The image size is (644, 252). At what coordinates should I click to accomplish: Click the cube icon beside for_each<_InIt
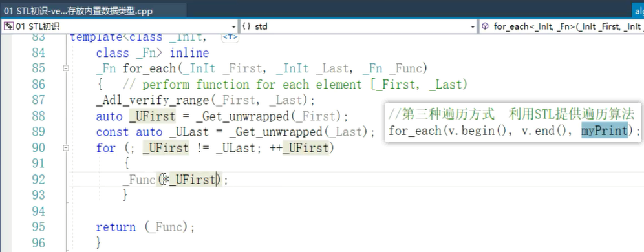[x=485, y=26]
